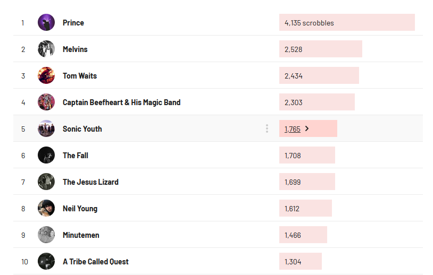
Task: Click the chevron next to 1,765
Action: [307, 128]
